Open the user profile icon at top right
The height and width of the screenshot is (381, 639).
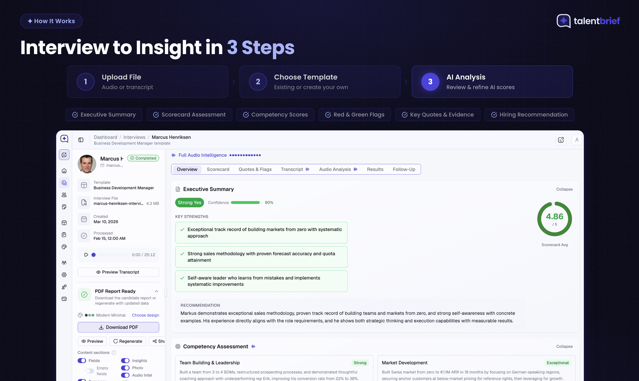tap(577, 140)
